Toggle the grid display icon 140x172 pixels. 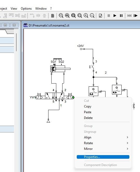click(53, 16)
